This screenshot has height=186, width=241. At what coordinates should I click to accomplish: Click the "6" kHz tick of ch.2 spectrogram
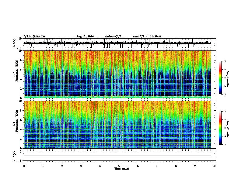21,120
